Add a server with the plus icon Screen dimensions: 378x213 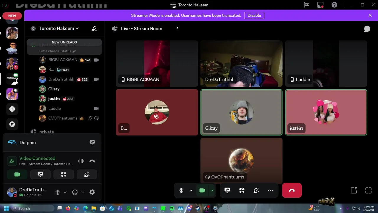[12, 109]
